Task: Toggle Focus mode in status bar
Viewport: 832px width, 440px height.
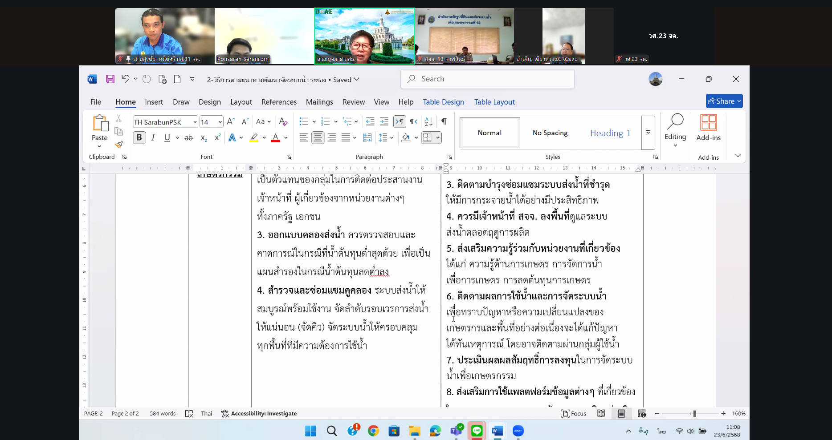Action: pyautogui.click(x=574, y=413)
